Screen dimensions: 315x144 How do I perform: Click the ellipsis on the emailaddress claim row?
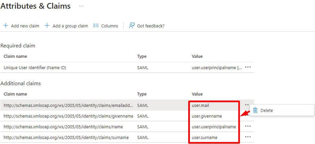pos(247,105)
